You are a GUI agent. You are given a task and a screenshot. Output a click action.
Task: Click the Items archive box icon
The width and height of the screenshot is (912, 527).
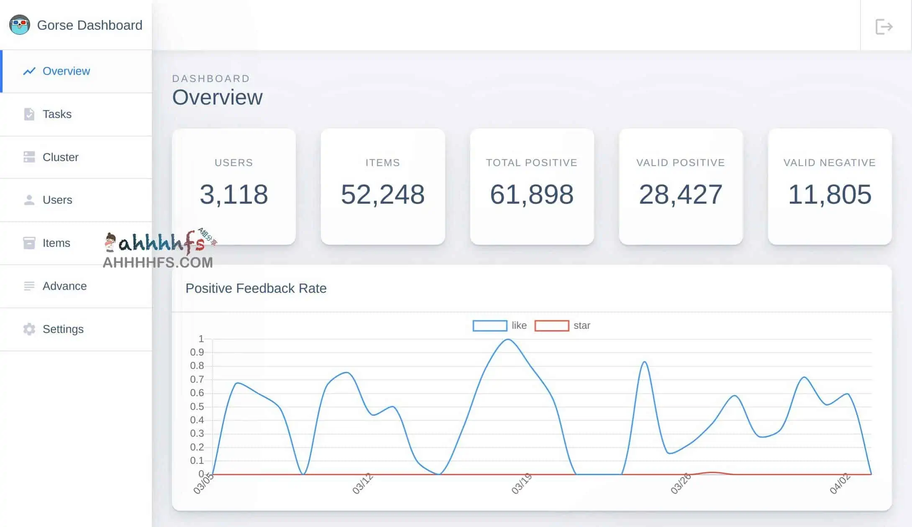(29, 243)
